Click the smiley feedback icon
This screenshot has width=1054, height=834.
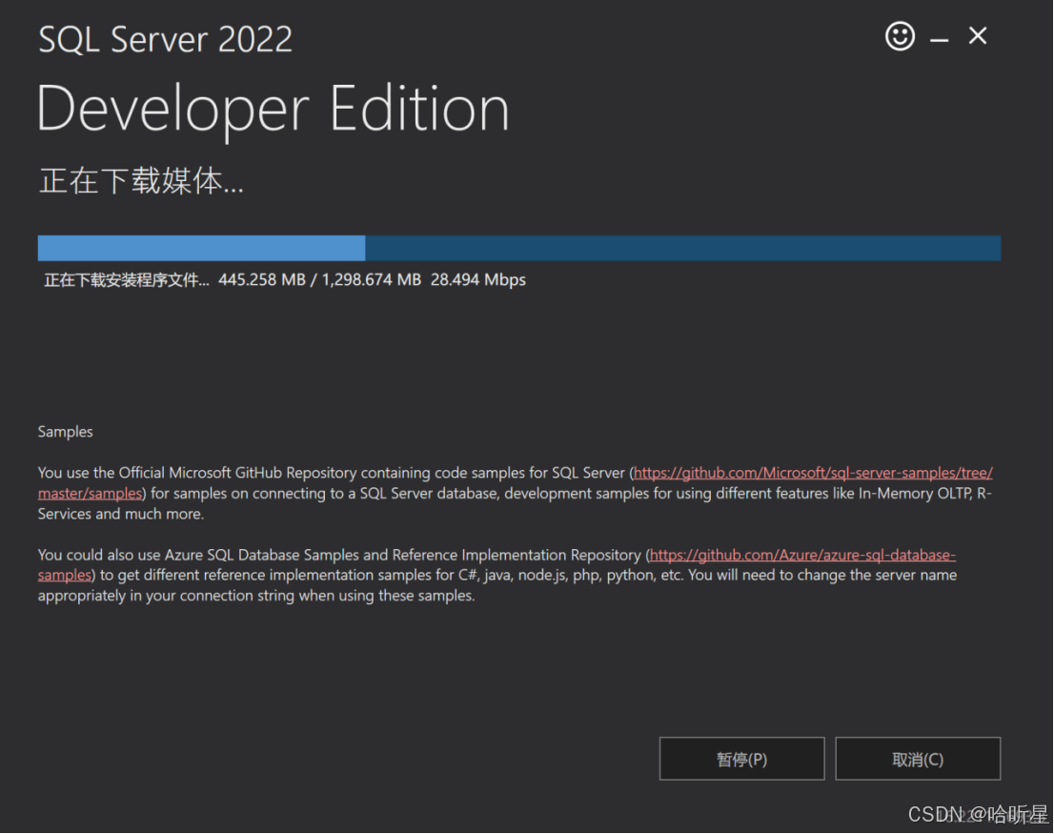(x=900, y=35)
